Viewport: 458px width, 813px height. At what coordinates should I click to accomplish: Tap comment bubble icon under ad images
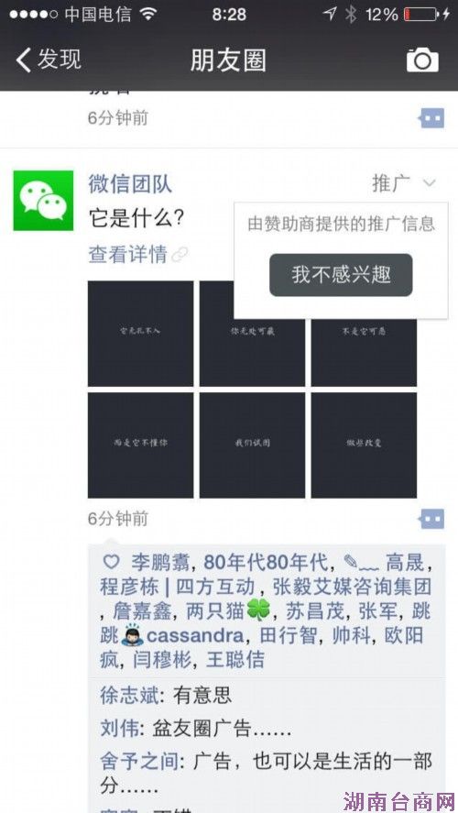tap(431, 518)
